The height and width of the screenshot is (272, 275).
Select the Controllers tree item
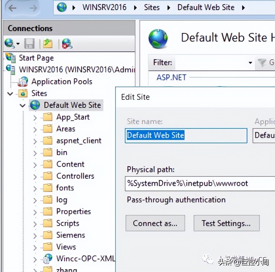75,176
